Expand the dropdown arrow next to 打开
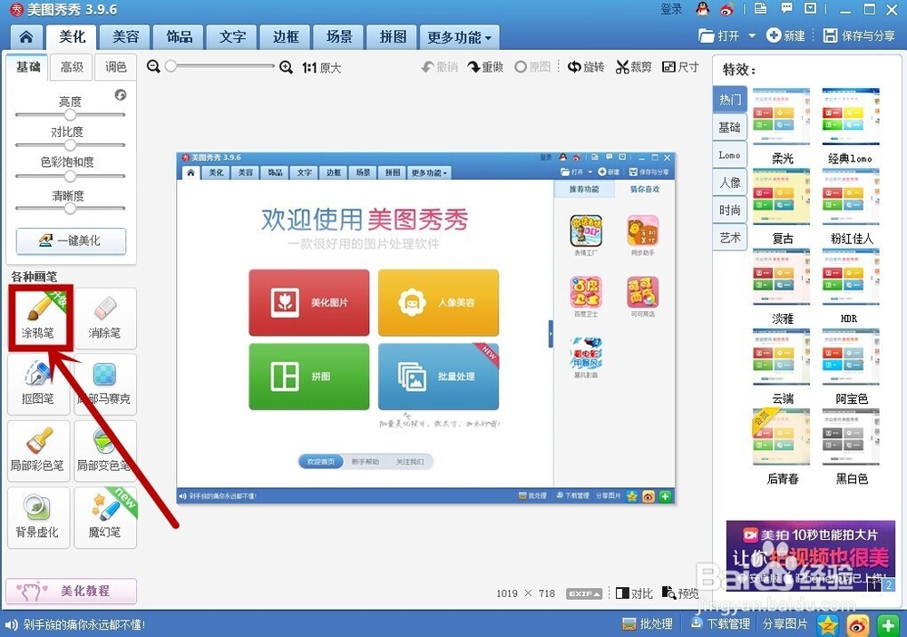The width and height of the screenshot is (907, 637). tap(752, 36)
